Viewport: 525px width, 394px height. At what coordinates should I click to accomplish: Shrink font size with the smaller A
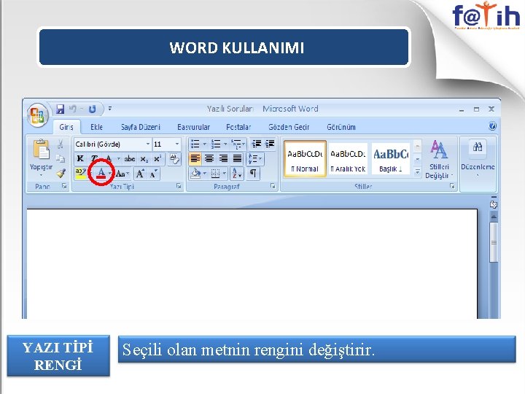click(x=154, y=174)
